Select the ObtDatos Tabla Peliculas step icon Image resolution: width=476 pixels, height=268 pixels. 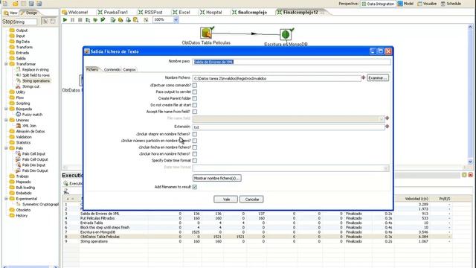[207, 33]
